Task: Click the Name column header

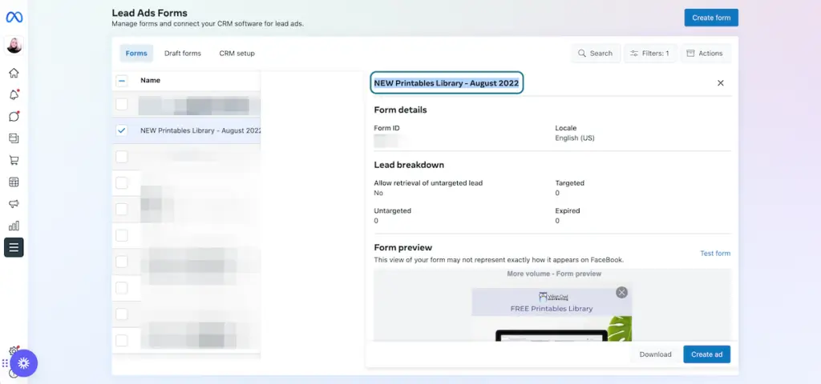Action: 150,81
